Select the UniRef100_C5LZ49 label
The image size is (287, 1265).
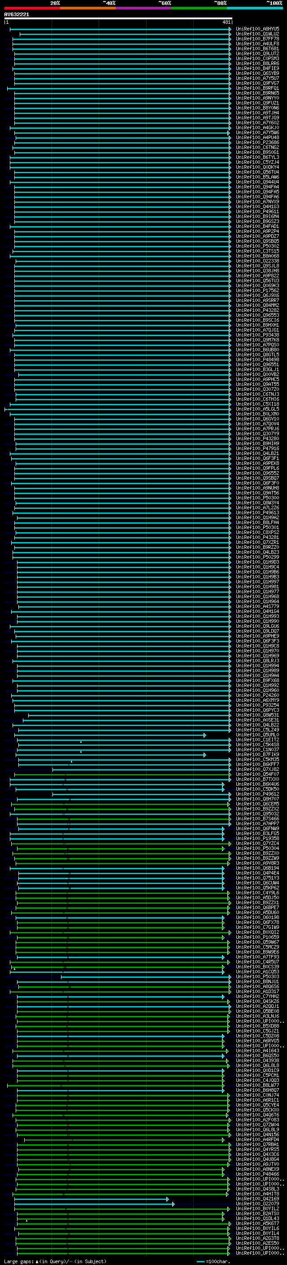tap(257, 730)
